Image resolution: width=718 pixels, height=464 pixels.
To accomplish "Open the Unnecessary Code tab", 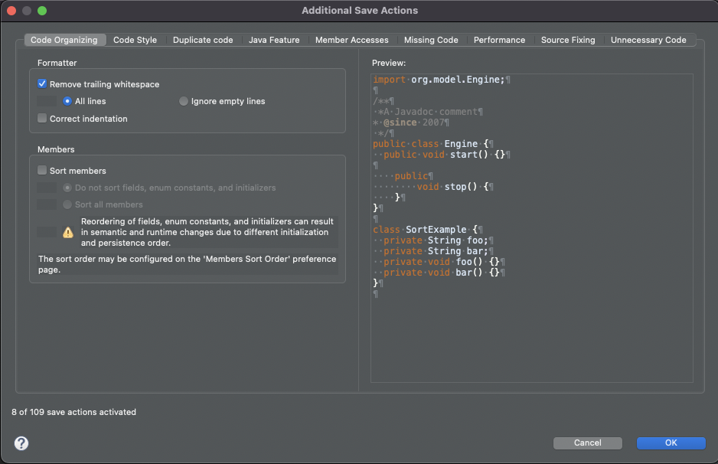I will click(648, 40).
